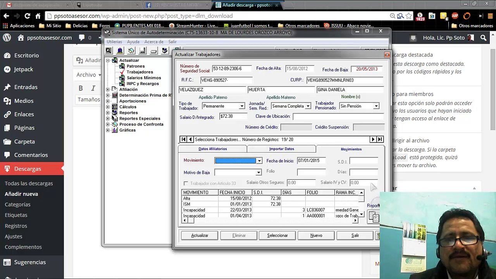The width and height of the screenshot is (496, 279).
Task: Open the Movimiento dropdown list
Action: point(259,161)
